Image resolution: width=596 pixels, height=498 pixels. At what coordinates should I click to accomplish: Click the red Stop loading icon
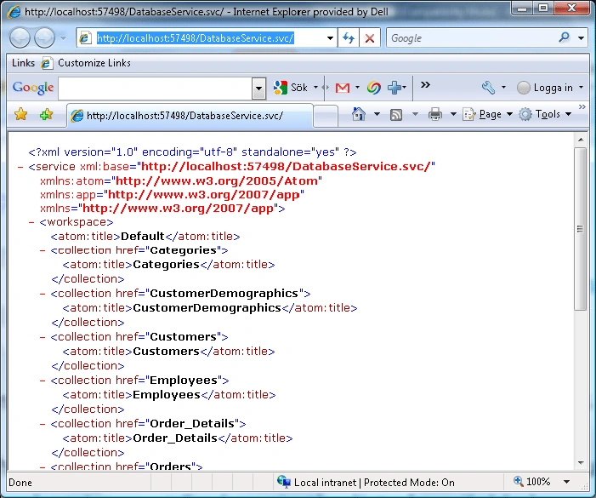369,38
